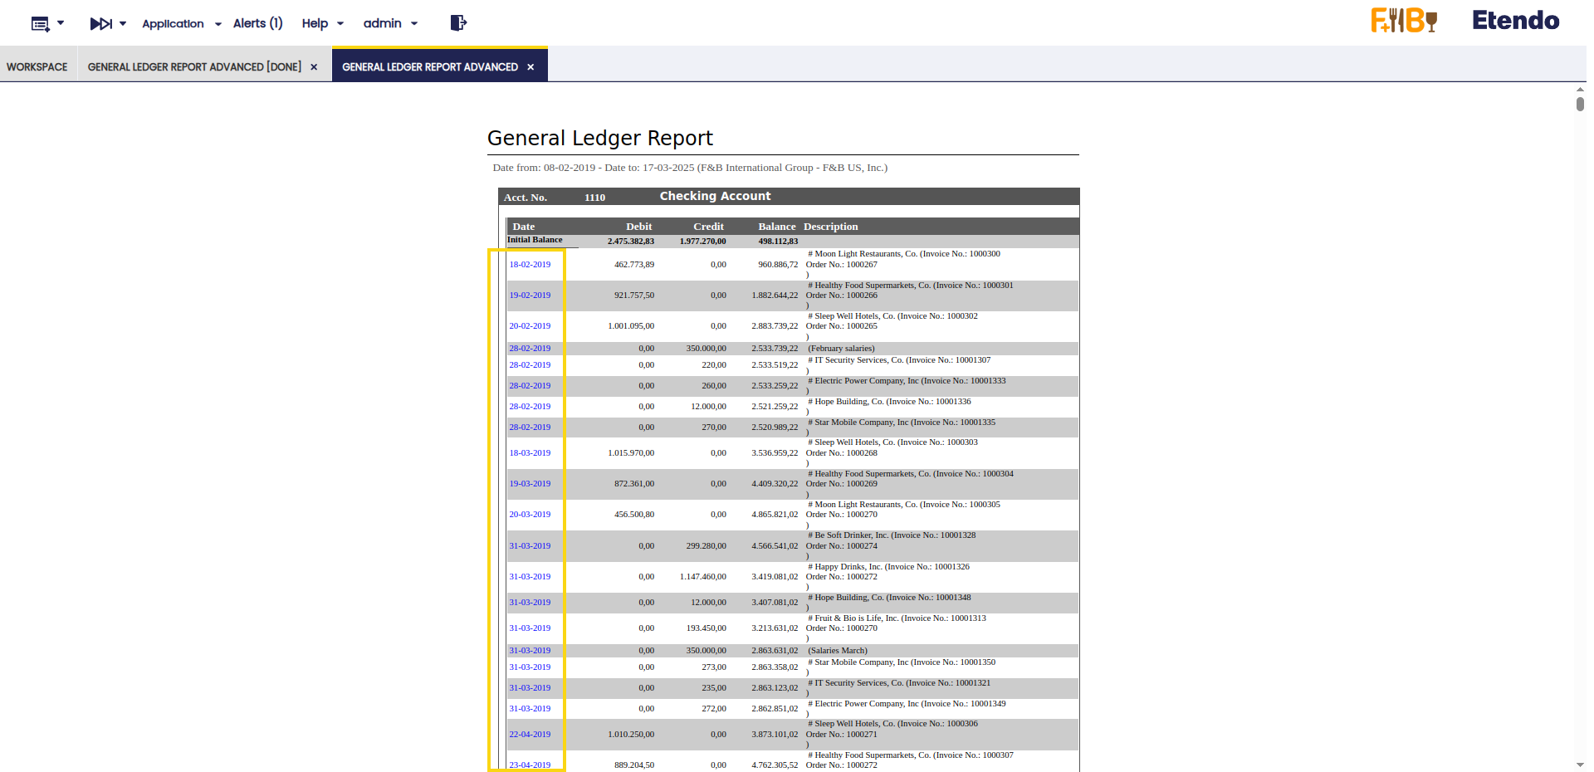1594x772 pixels.
Task: Switch to General Ledger Report Advanced [Done] tab
Action: pos(194,67)
